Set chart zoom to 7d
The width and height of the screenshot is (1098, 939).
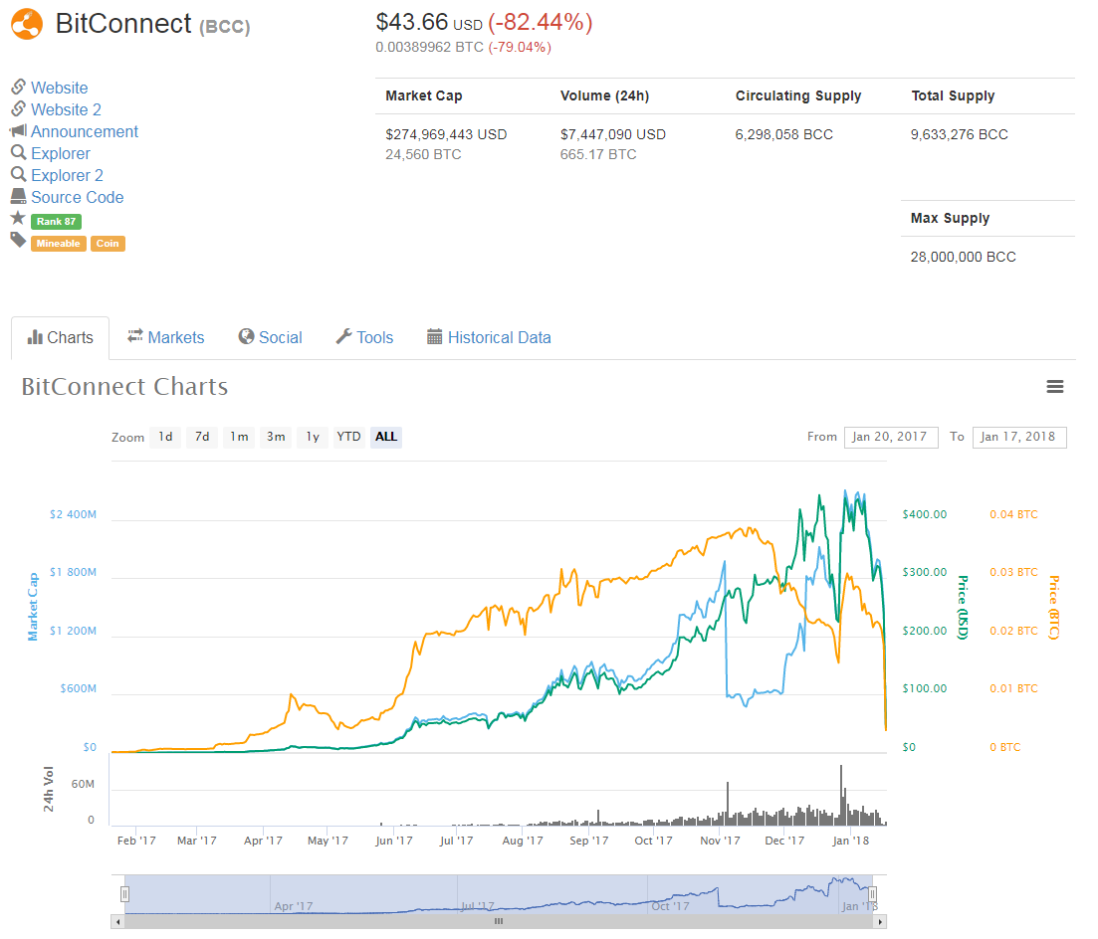(x=202, y=437)
